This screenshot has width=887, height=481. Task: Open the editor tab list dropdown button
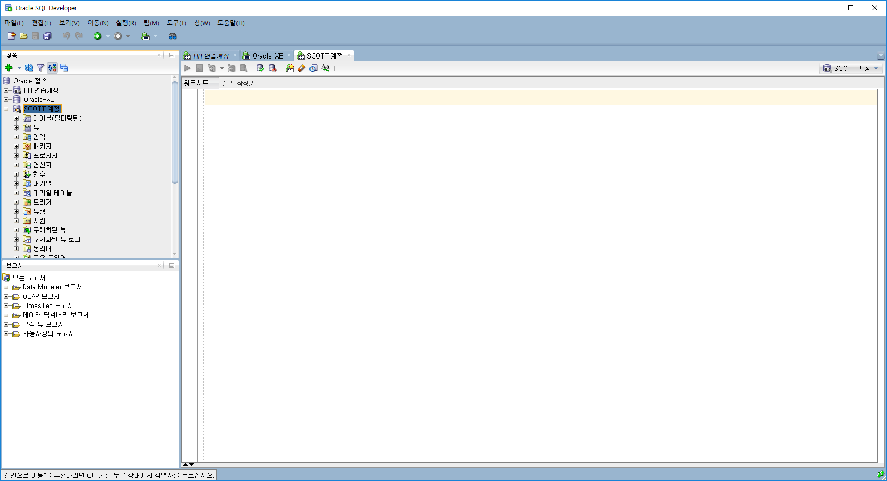[880, 56]
